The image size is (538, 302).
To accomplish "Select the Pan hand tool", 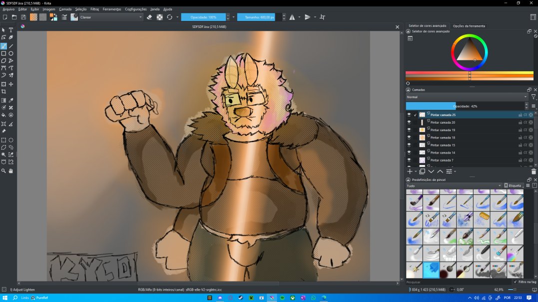I will point(11,170).
